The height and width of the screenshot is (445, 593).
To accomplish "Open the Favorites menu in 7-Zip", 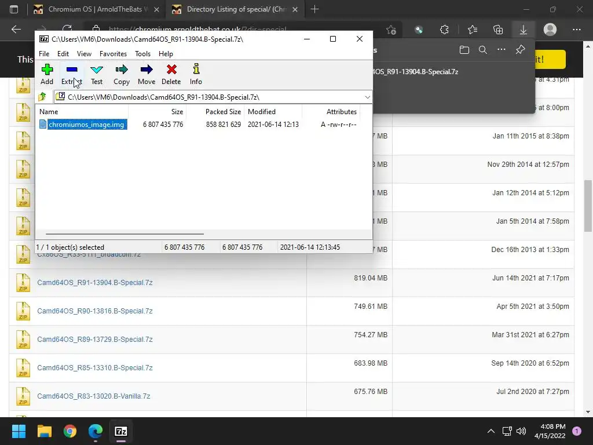I will tap(113, 54).
